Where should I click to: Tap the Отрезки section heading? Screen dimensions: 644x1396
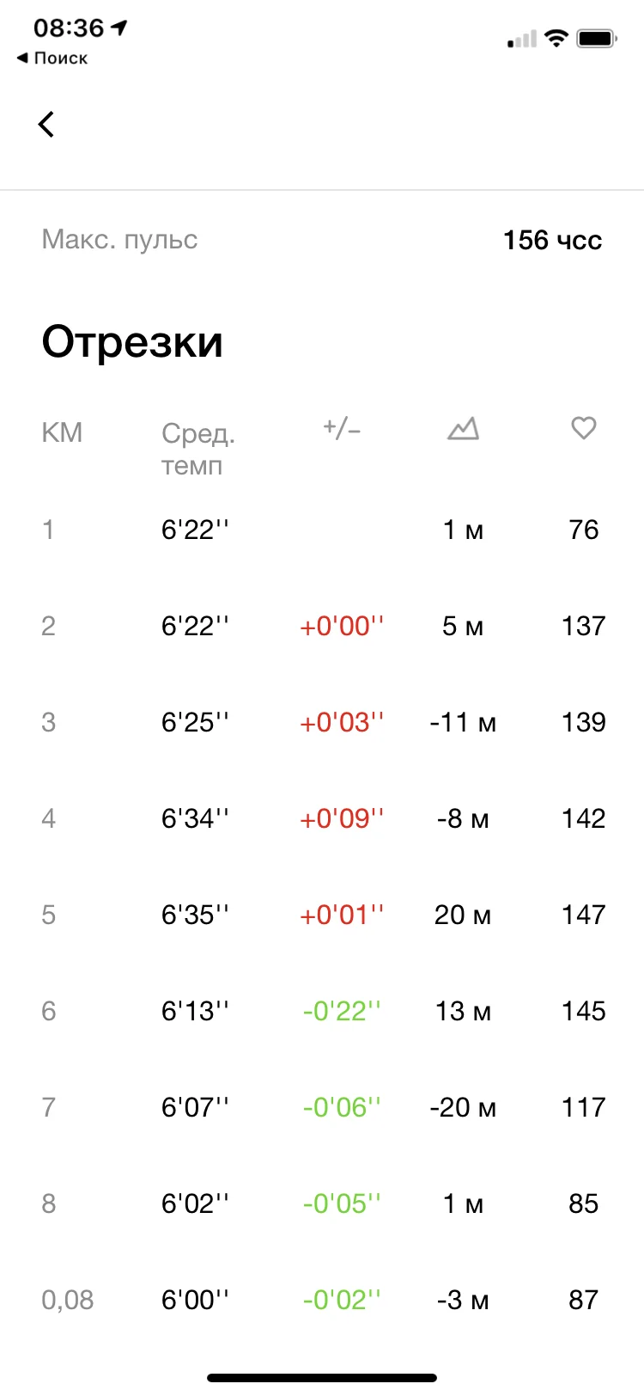coord(132,341)
